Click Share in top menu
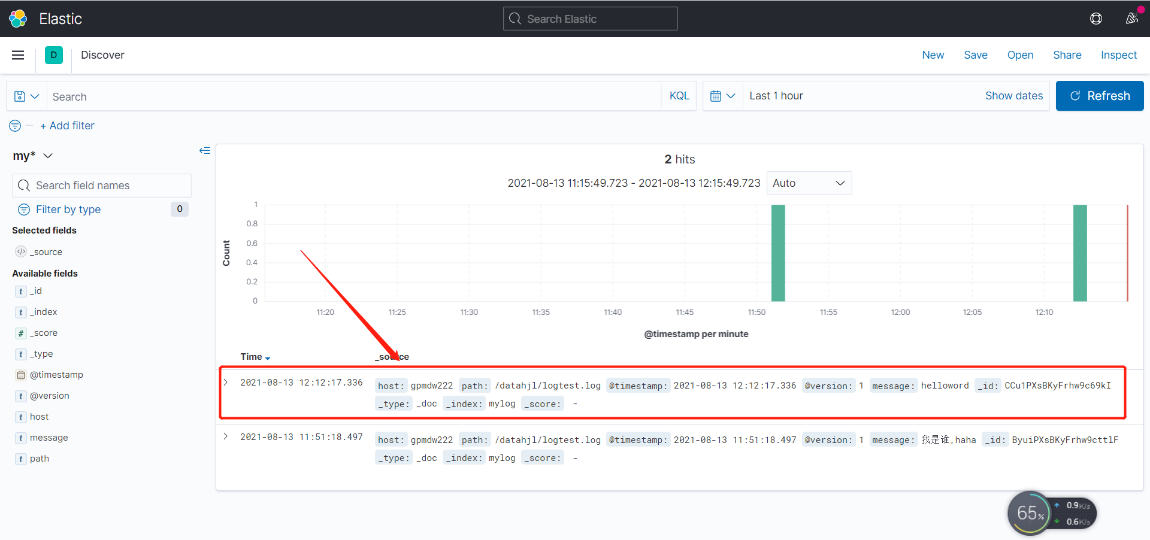1150x540 pixels. tap(1067, 55)
